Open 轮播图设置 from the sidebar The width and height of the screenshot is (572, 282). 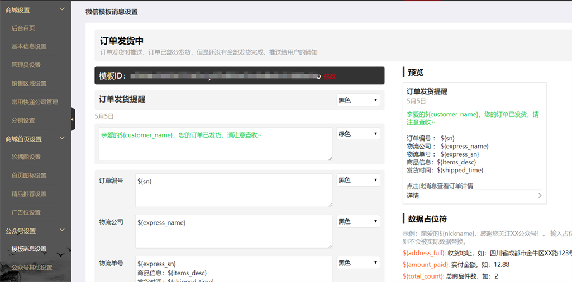tap(26, 157)
